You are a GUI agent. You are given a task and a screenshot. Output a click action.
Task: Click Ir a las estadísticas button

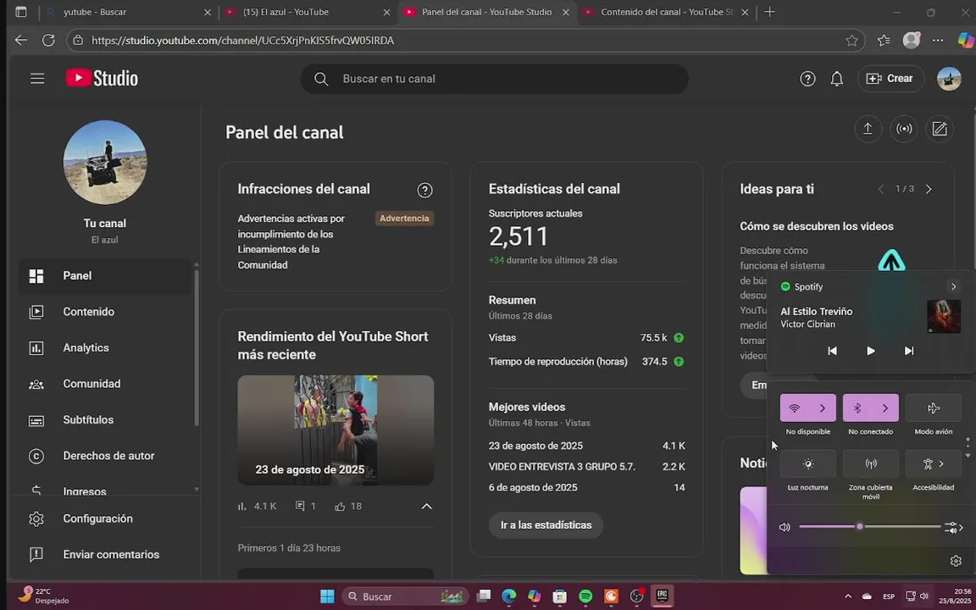pyautogui.click(x=546, y=525)
